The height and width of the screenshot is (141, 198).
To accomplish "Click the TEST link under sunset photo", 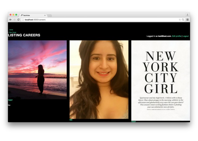I will click(10, 100).
